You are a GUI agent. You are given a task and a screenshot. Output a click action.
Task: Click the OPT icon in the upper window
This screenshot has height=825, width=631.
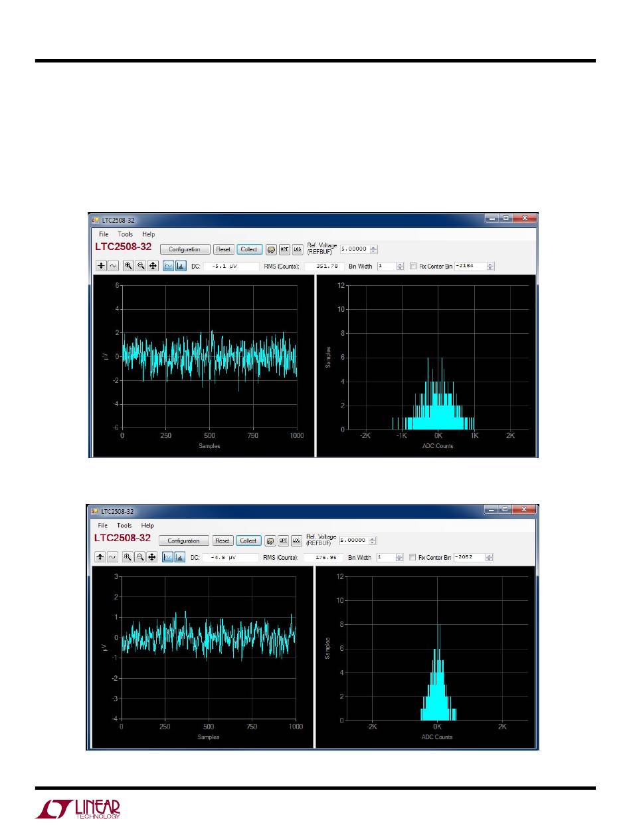pos(284,249)
